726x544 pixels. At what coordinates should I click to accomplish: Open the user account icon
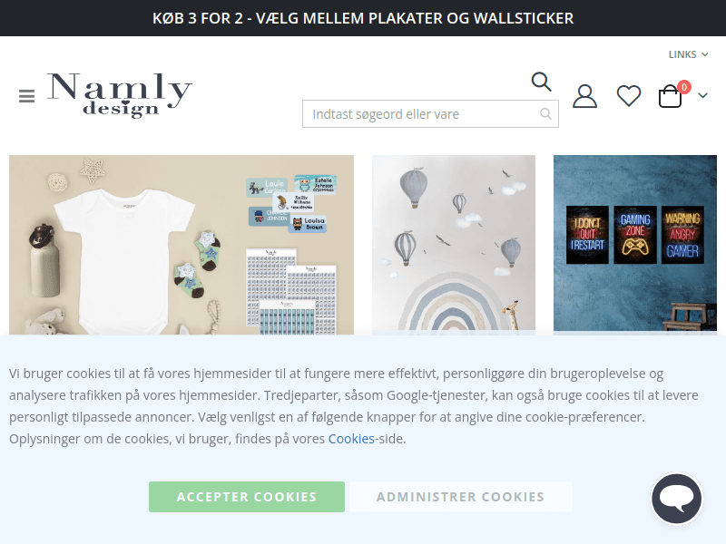point(584,96)
